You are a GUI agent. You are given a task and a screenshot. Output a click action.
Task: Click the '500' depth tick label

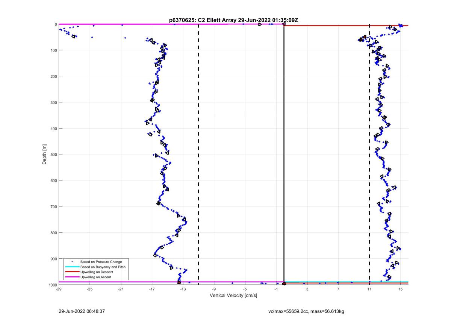pyautogui.click(x=53, y=155)
